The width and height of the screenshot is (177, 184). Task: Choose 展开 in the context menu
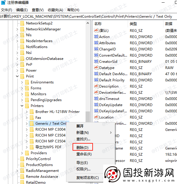tap(80, 126)
